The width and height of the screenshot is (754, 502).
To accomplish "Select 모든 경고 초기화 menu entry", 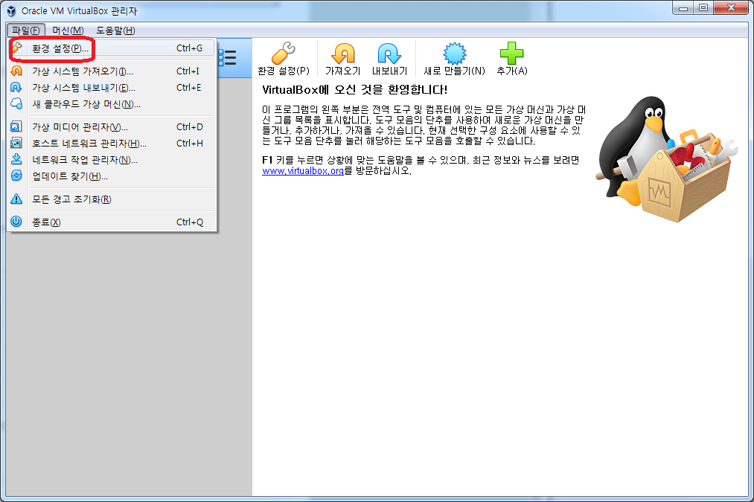I will 112,199.
